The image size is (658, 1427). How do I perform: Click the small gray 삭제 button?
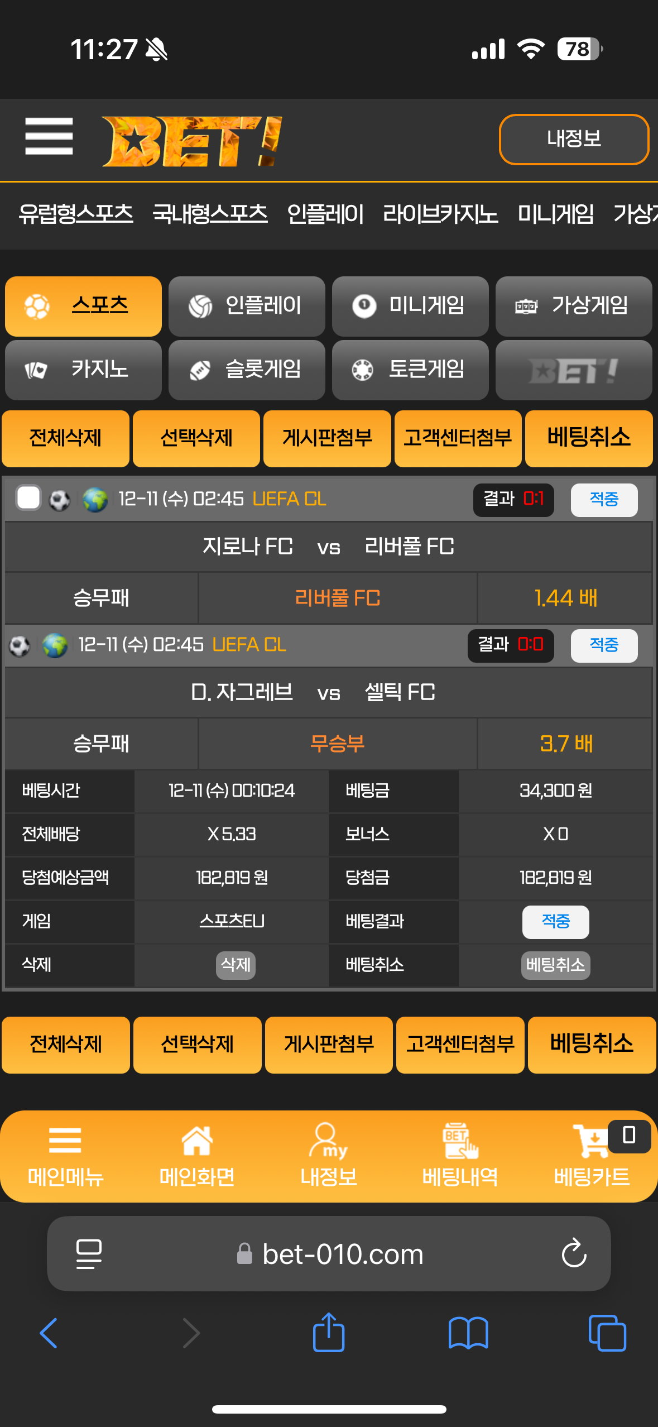236,965
